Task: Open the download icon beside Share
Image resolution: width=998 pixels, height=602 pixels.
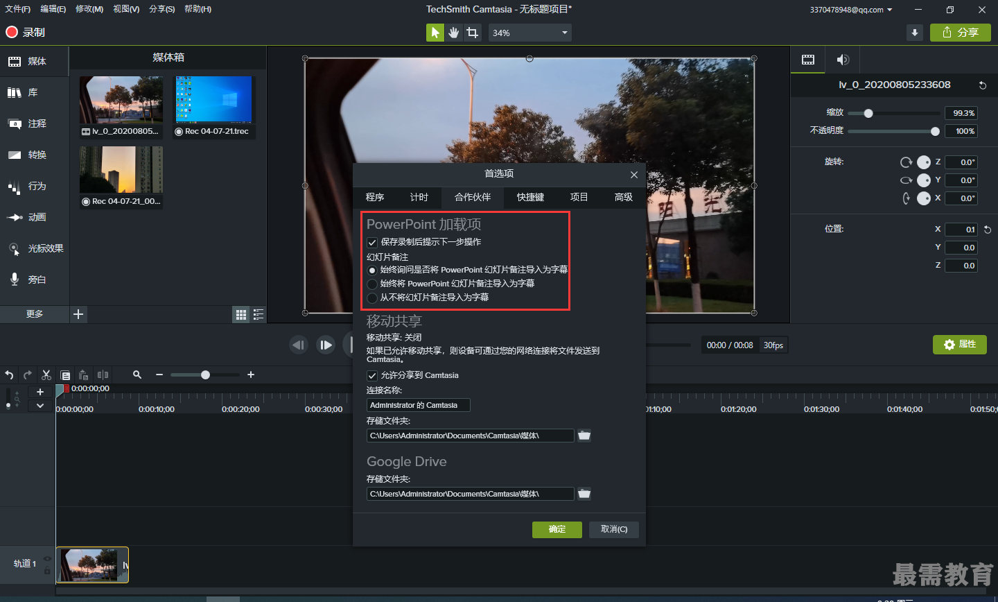Action: point(915,33)
